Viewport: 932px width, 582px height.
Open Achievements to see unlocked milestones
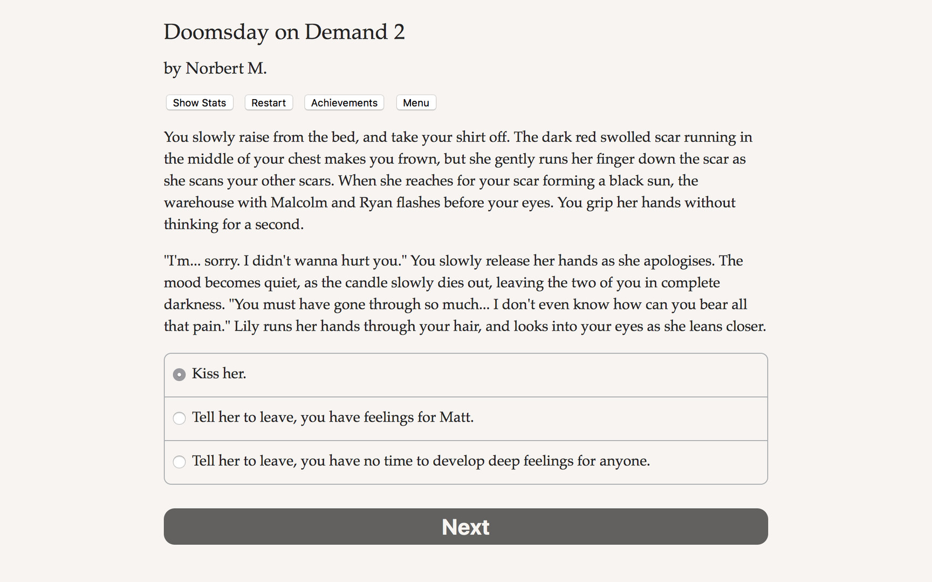(x=344, y=102)
